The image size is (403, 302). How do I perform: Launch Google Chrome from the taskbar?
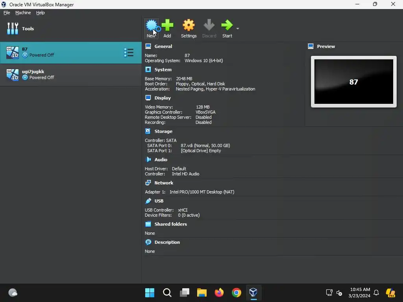237,293
